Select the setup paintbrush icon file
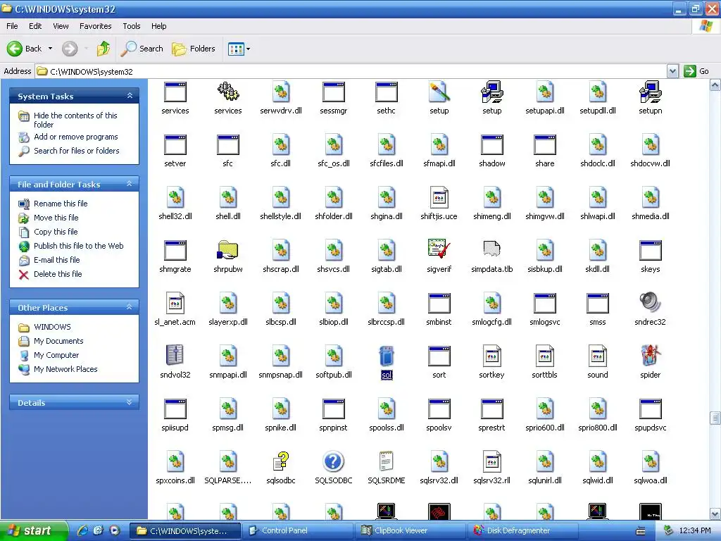Screen dimensions: 721x541 click(439, 92)
